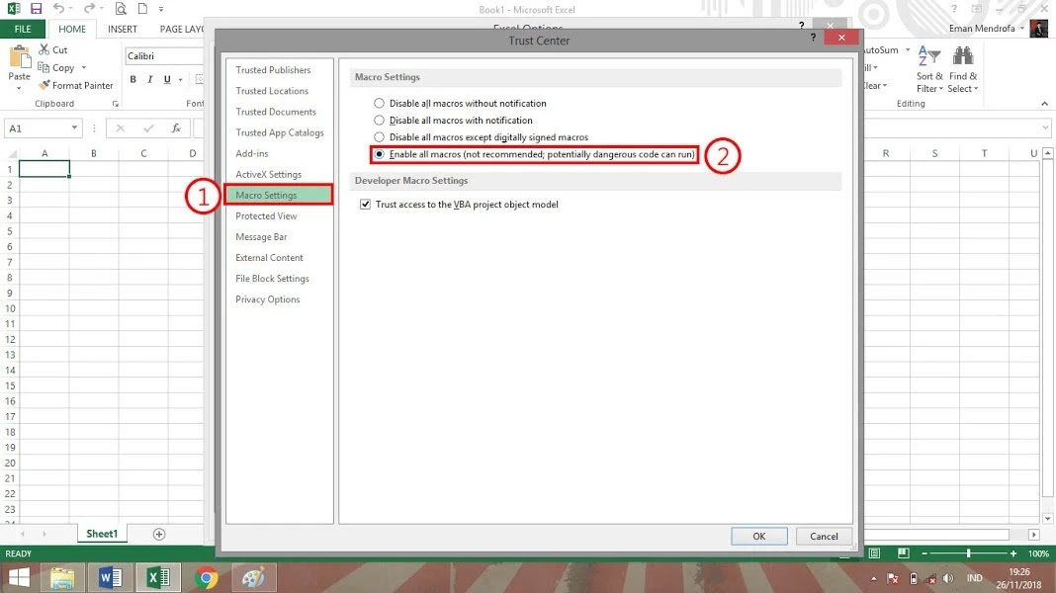1056x593 pixels.
Task: Click the New document icon in quick access toolbar
Action: [x=142, y=9]
